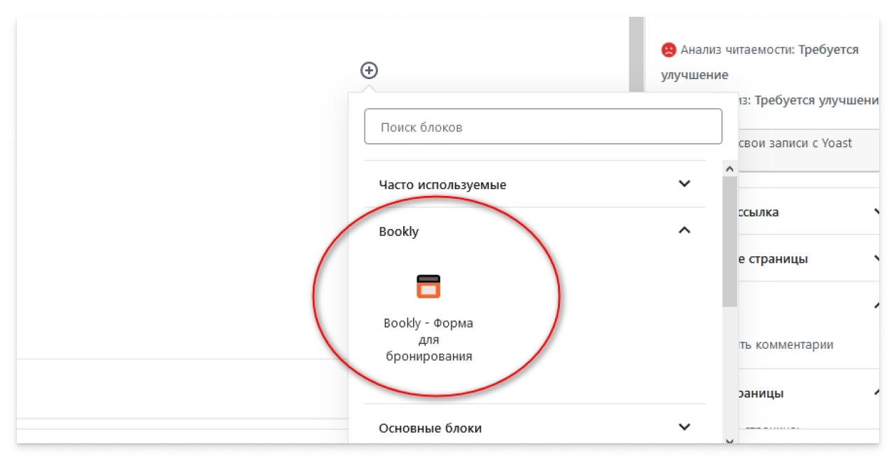896x460 pixels.
Task: Select the Bookly booking form block icon
Action: pyautogui.click(x=428, y=286)
